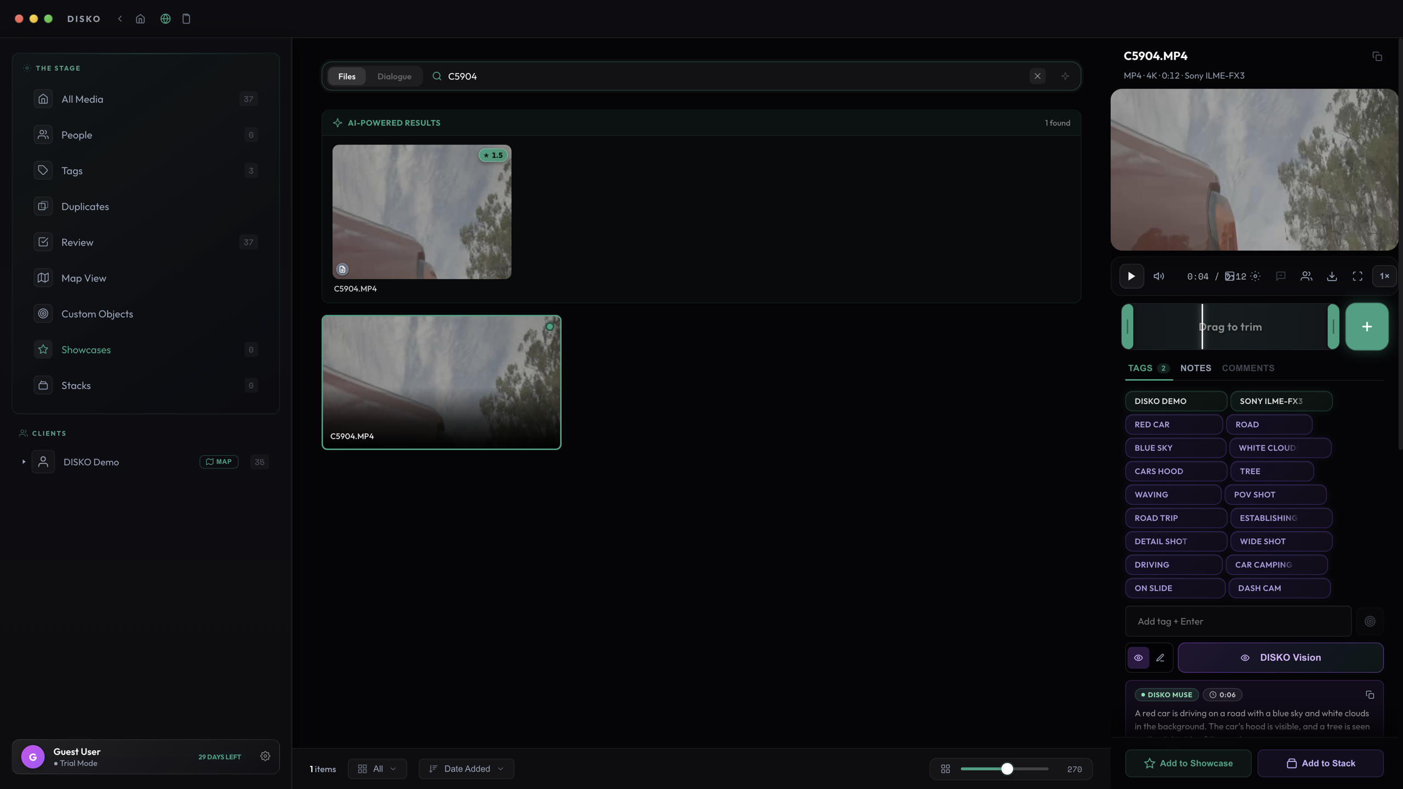The image size is (1403, 789).
Task: Toggle the pencil edit mode for tags
Action: pyautogui.click(x=1160, y=658)
